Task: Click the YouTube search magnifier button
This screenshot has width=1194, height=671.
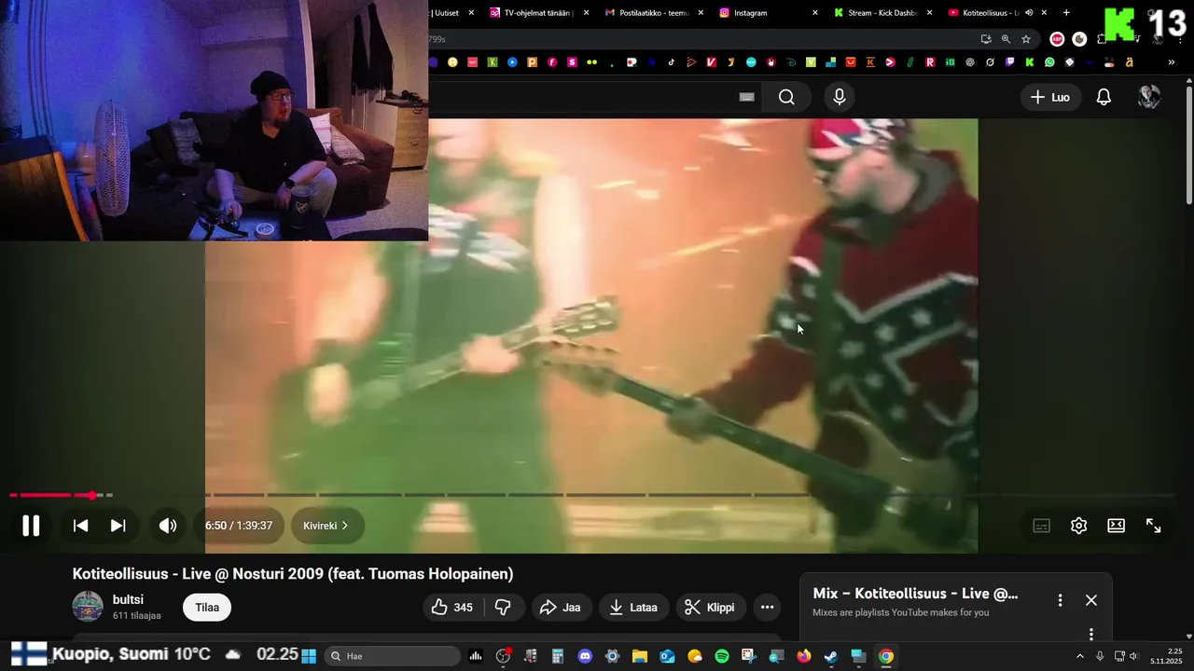Action: [786, 97]
